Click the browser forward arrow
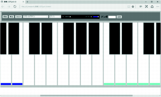 point(9,7)
